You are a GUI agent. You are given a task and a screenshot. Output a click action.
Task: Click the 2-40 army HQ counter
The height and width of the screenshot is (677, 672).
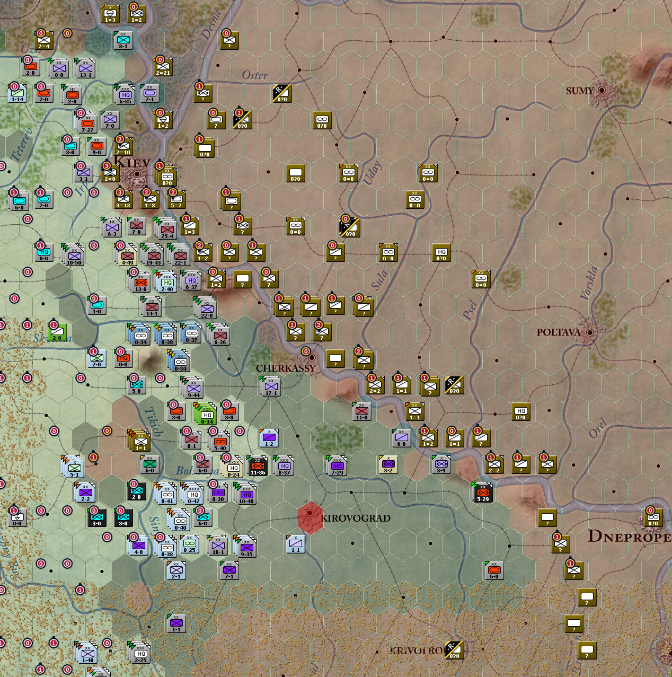167,282
